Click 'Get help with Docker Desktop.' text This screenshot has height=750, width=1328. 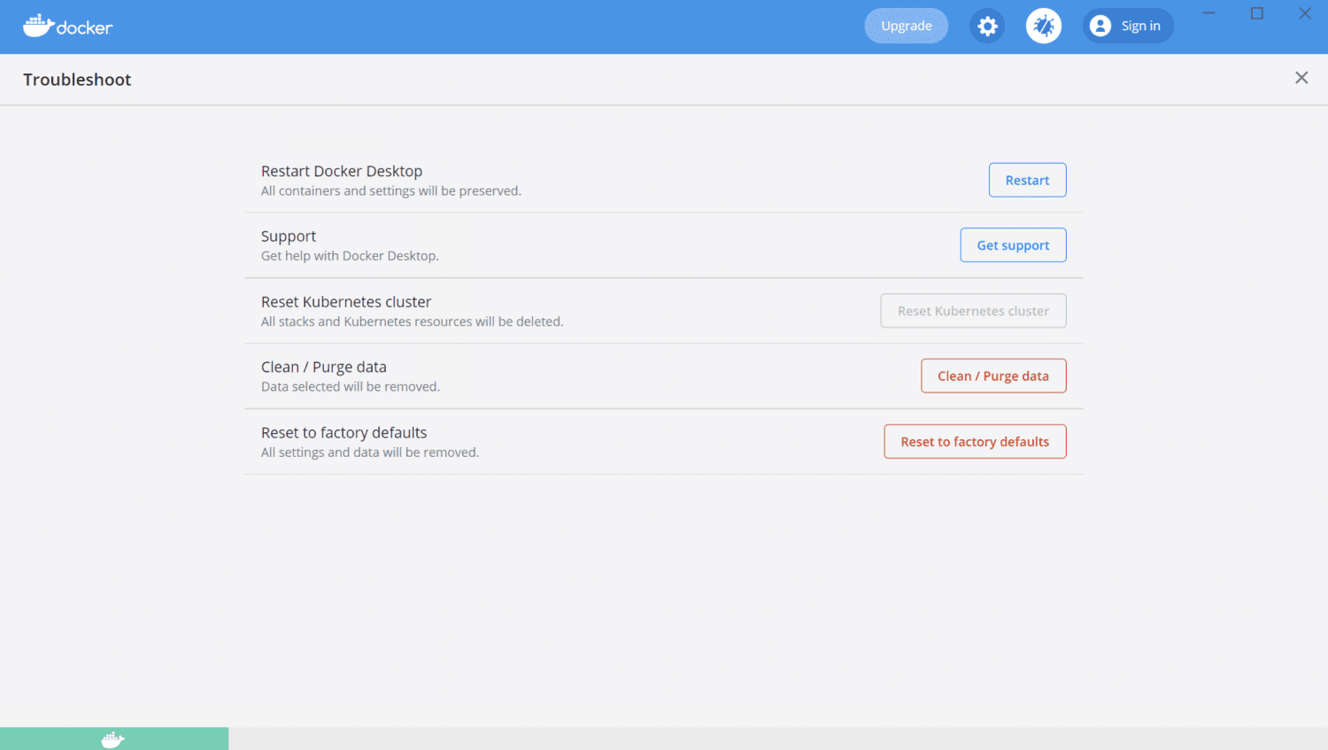coord(350,256)
